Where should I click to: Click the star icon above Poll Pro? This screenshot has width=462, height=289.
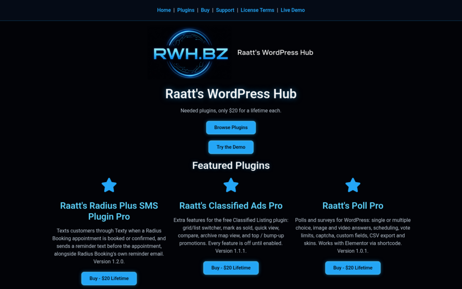[x=353, y=185]
